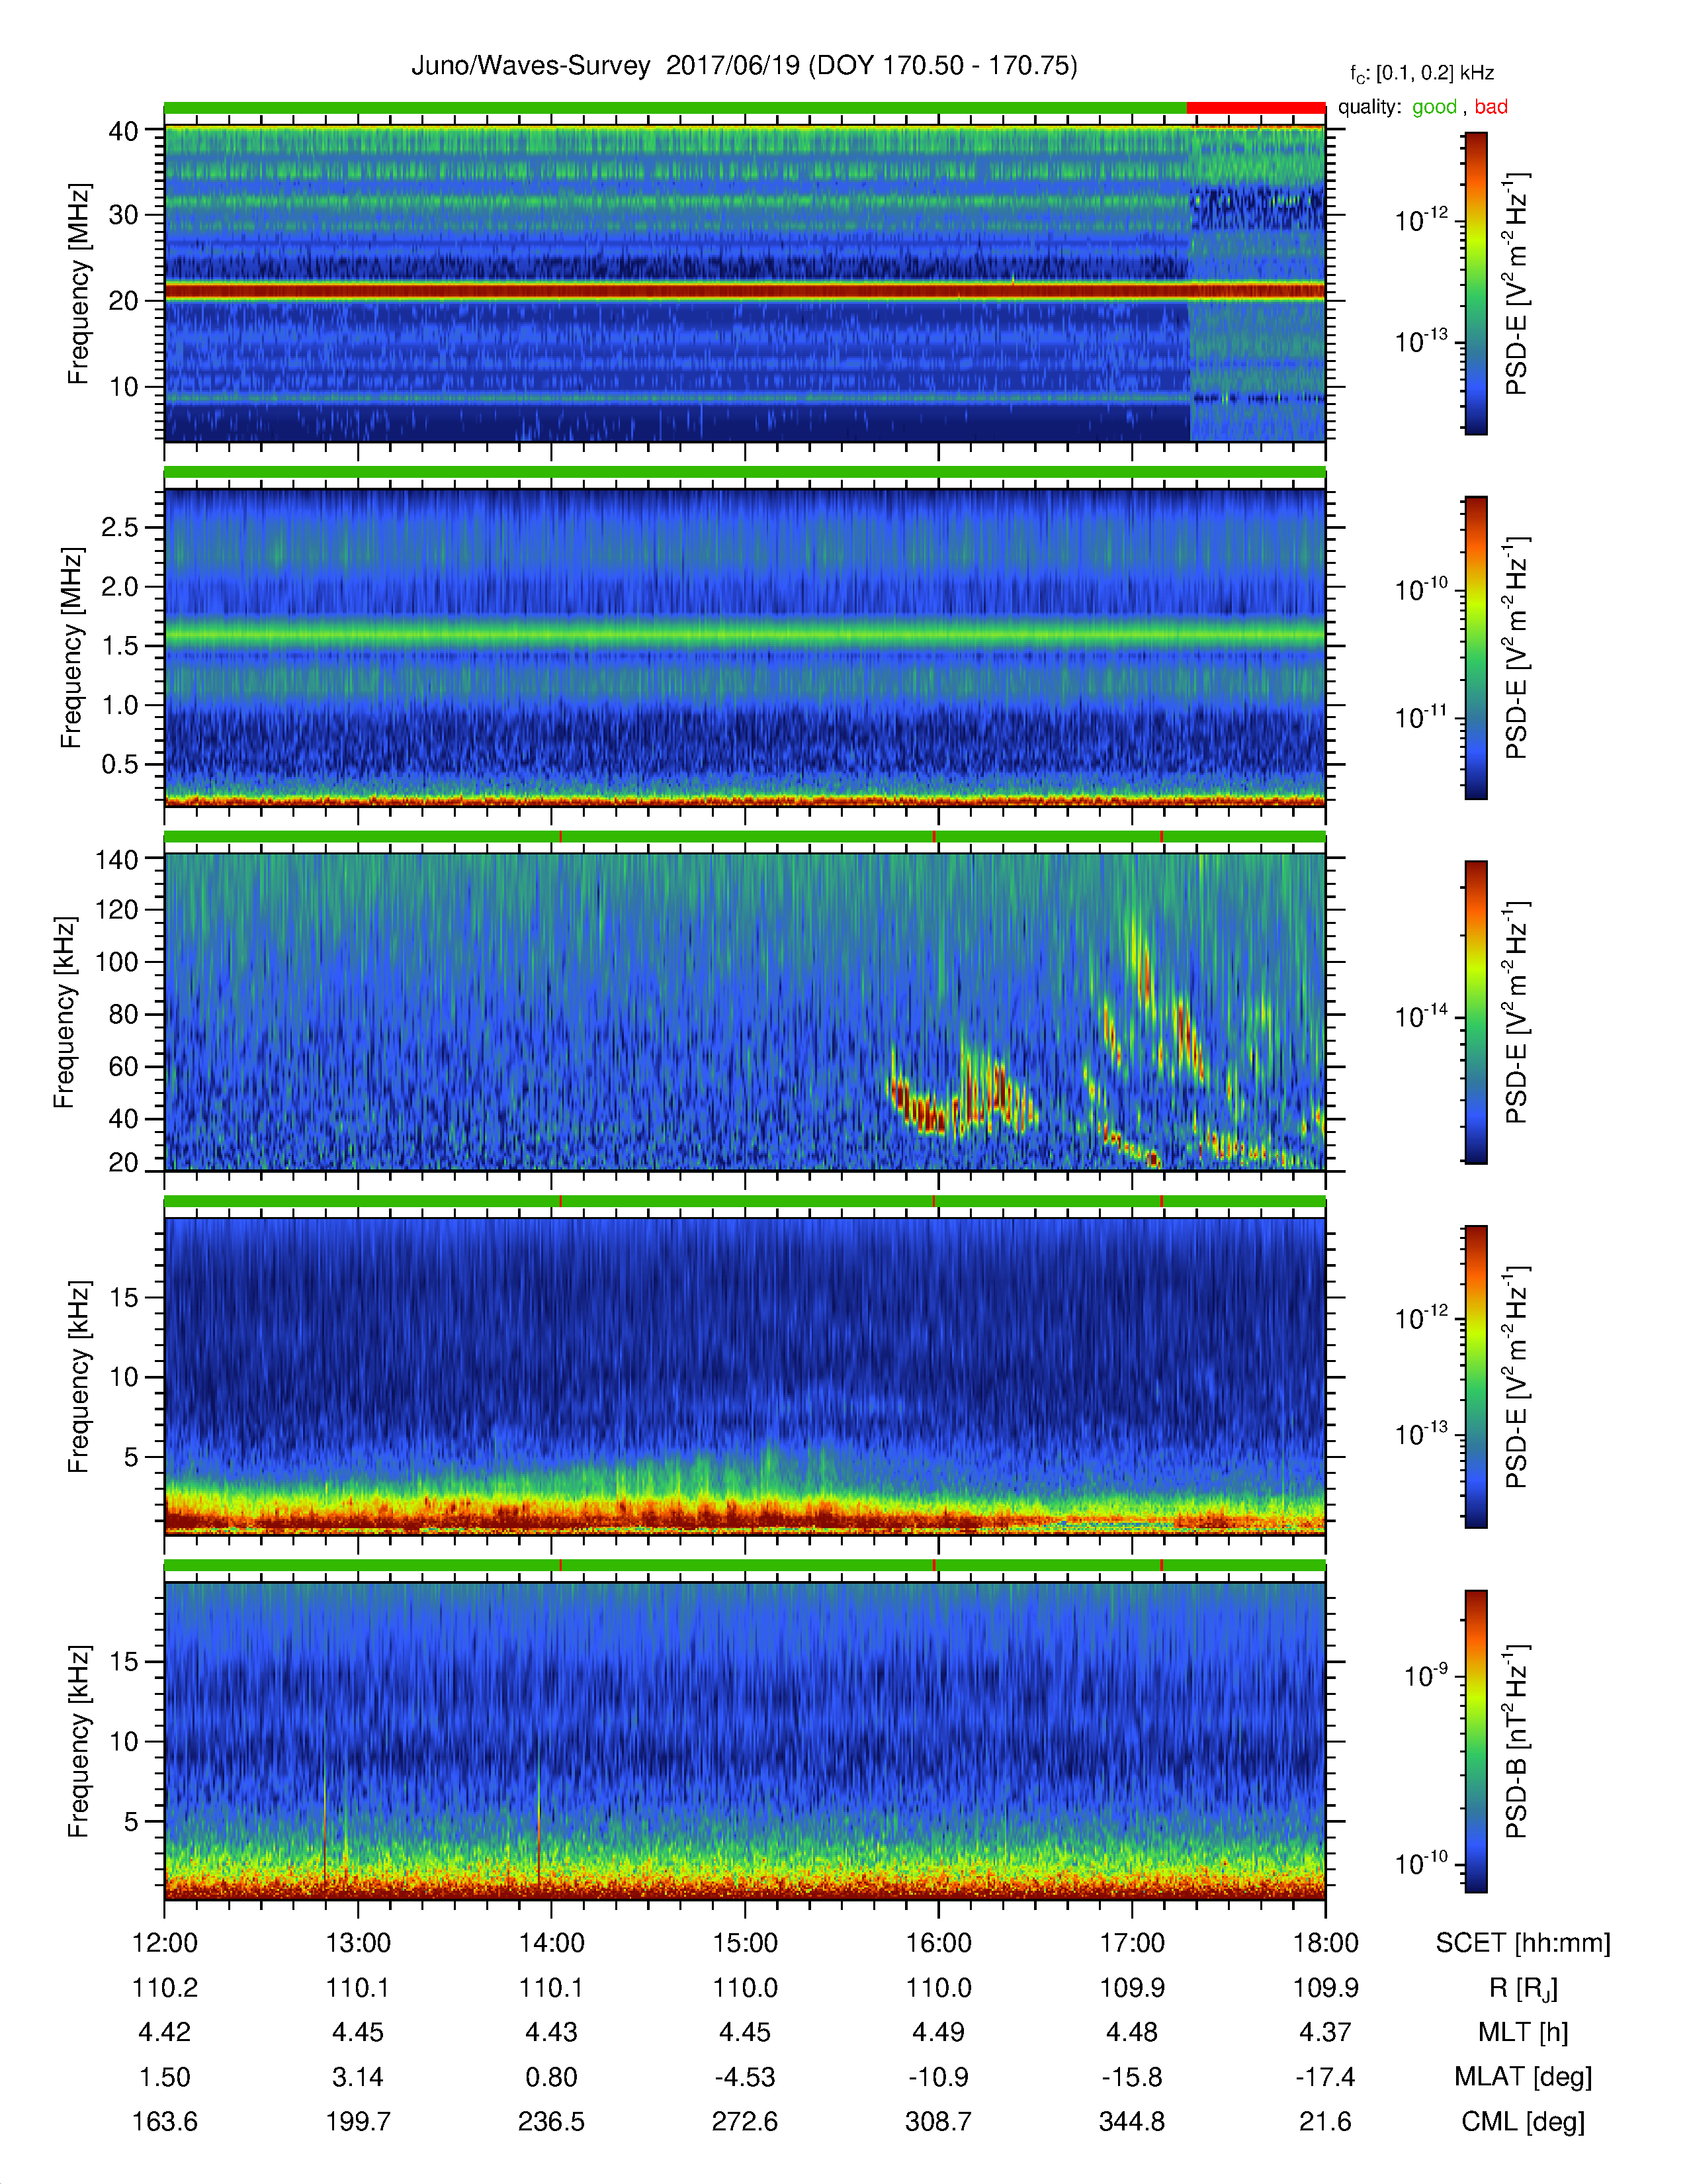Select the red 'bad' quality legend label
The width and height of the screenshot is (1687, 2184).
tap(1490, 107)
